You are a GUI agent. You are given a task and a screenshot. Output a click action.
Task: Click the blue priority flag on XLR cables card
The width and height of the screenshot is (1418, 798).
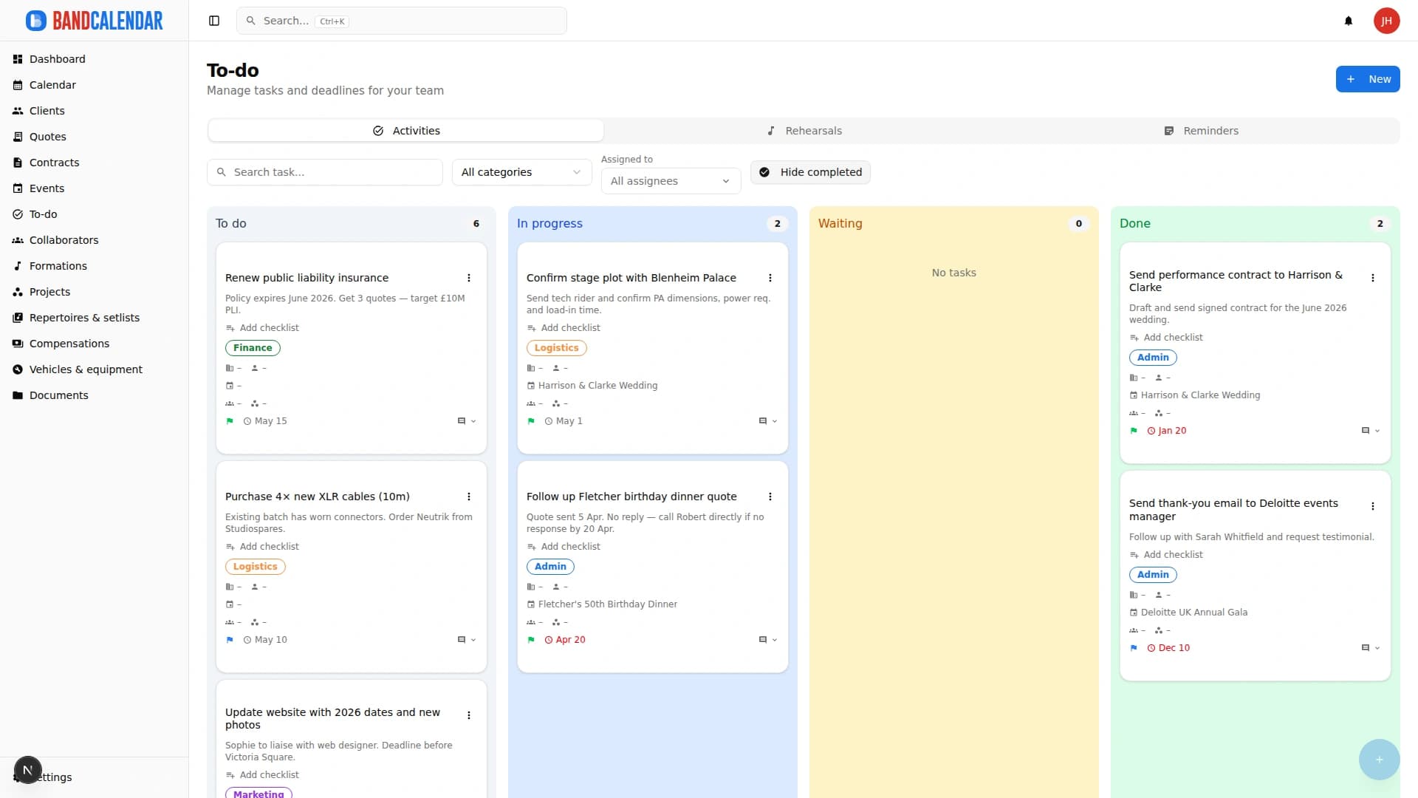pos(230,640)
